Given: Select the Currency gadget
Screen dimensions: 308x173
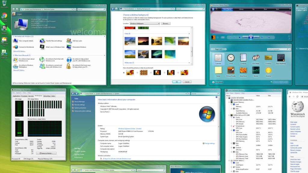Looking at the screenshot, I should tap(268, 59).
